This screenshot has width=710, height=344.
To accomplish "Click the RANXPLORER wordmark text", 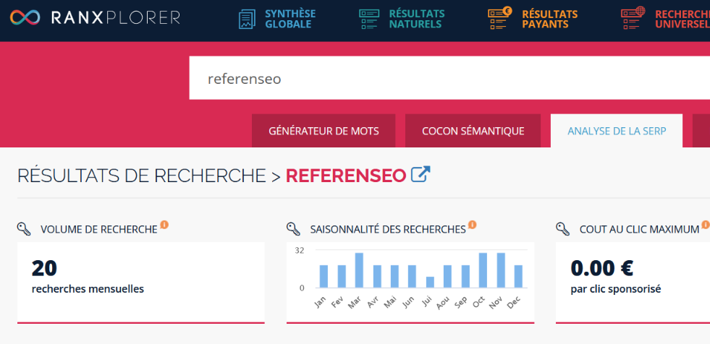I will [x=116, y=17].
